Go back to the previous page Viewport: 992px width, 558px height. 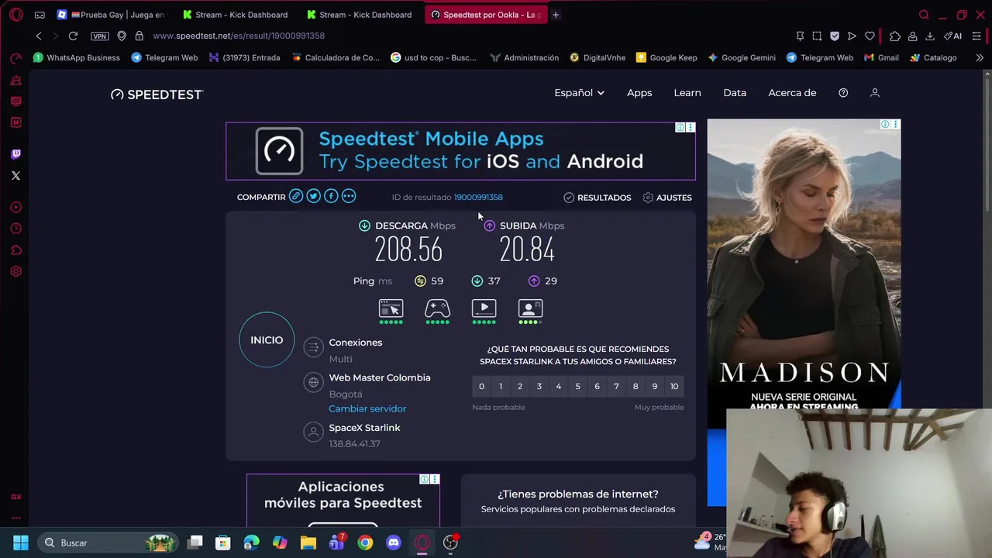pos(39,36)
